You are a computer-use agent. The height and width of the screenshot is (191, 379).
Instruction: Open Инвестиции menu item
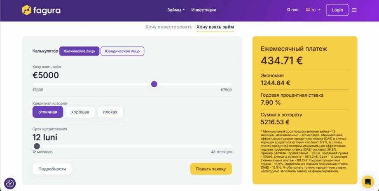204,10
